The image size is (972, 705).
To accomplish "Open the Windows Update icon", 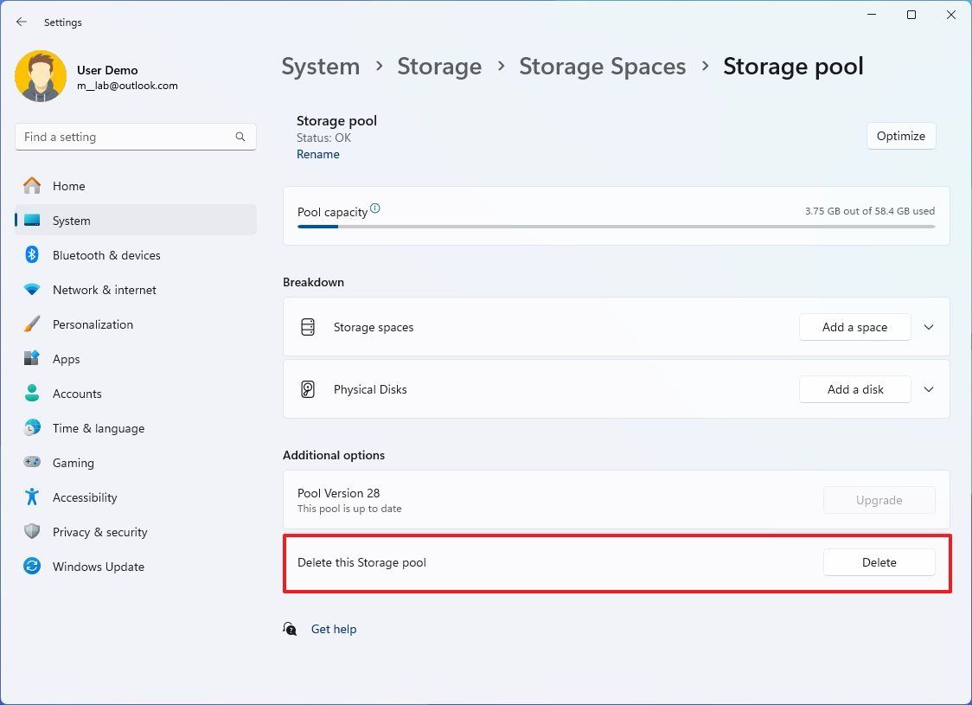I will 32,567.
